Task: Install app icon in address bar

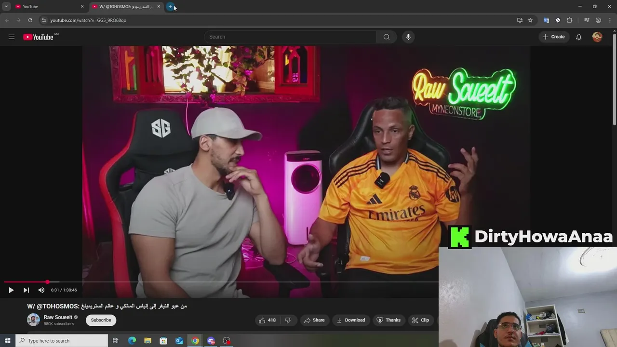Action: (x=520, y=20)
